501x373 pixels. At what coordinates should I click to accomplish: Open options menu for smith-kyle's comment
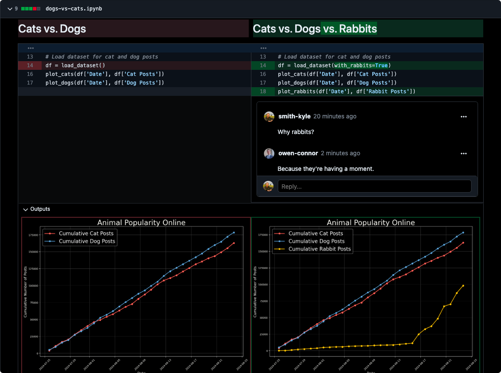(x=464, y=117)
